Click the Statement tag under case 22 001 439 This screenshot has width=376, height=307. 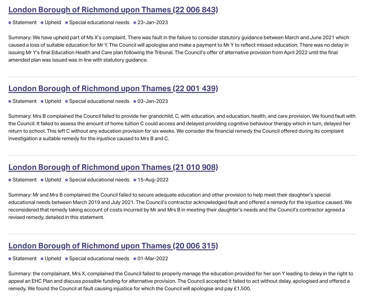[x=24, y=101]
